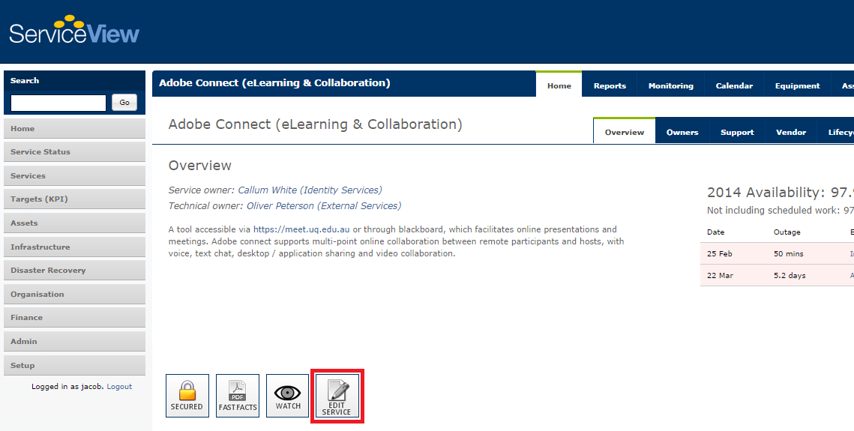
Task: Switch to the Reports tab
Action: 610,85
